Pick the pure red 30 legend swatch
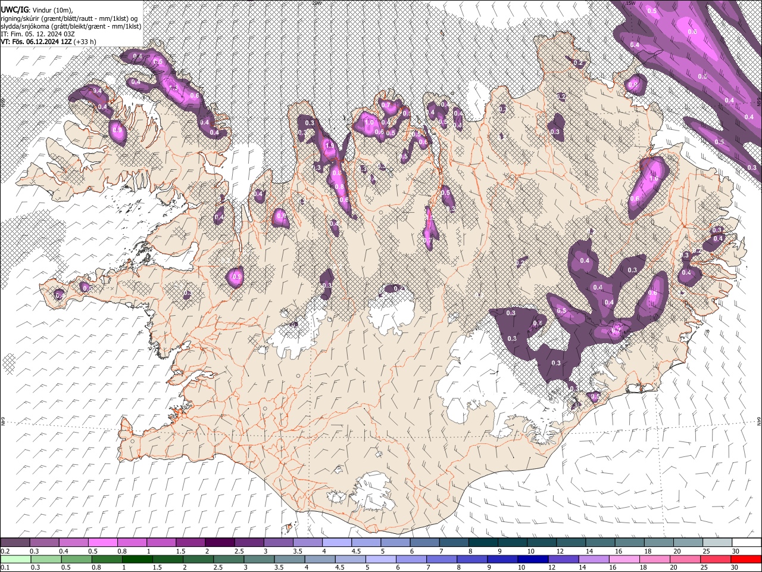This screenshot has height=572, width=762. coord(747,559)
